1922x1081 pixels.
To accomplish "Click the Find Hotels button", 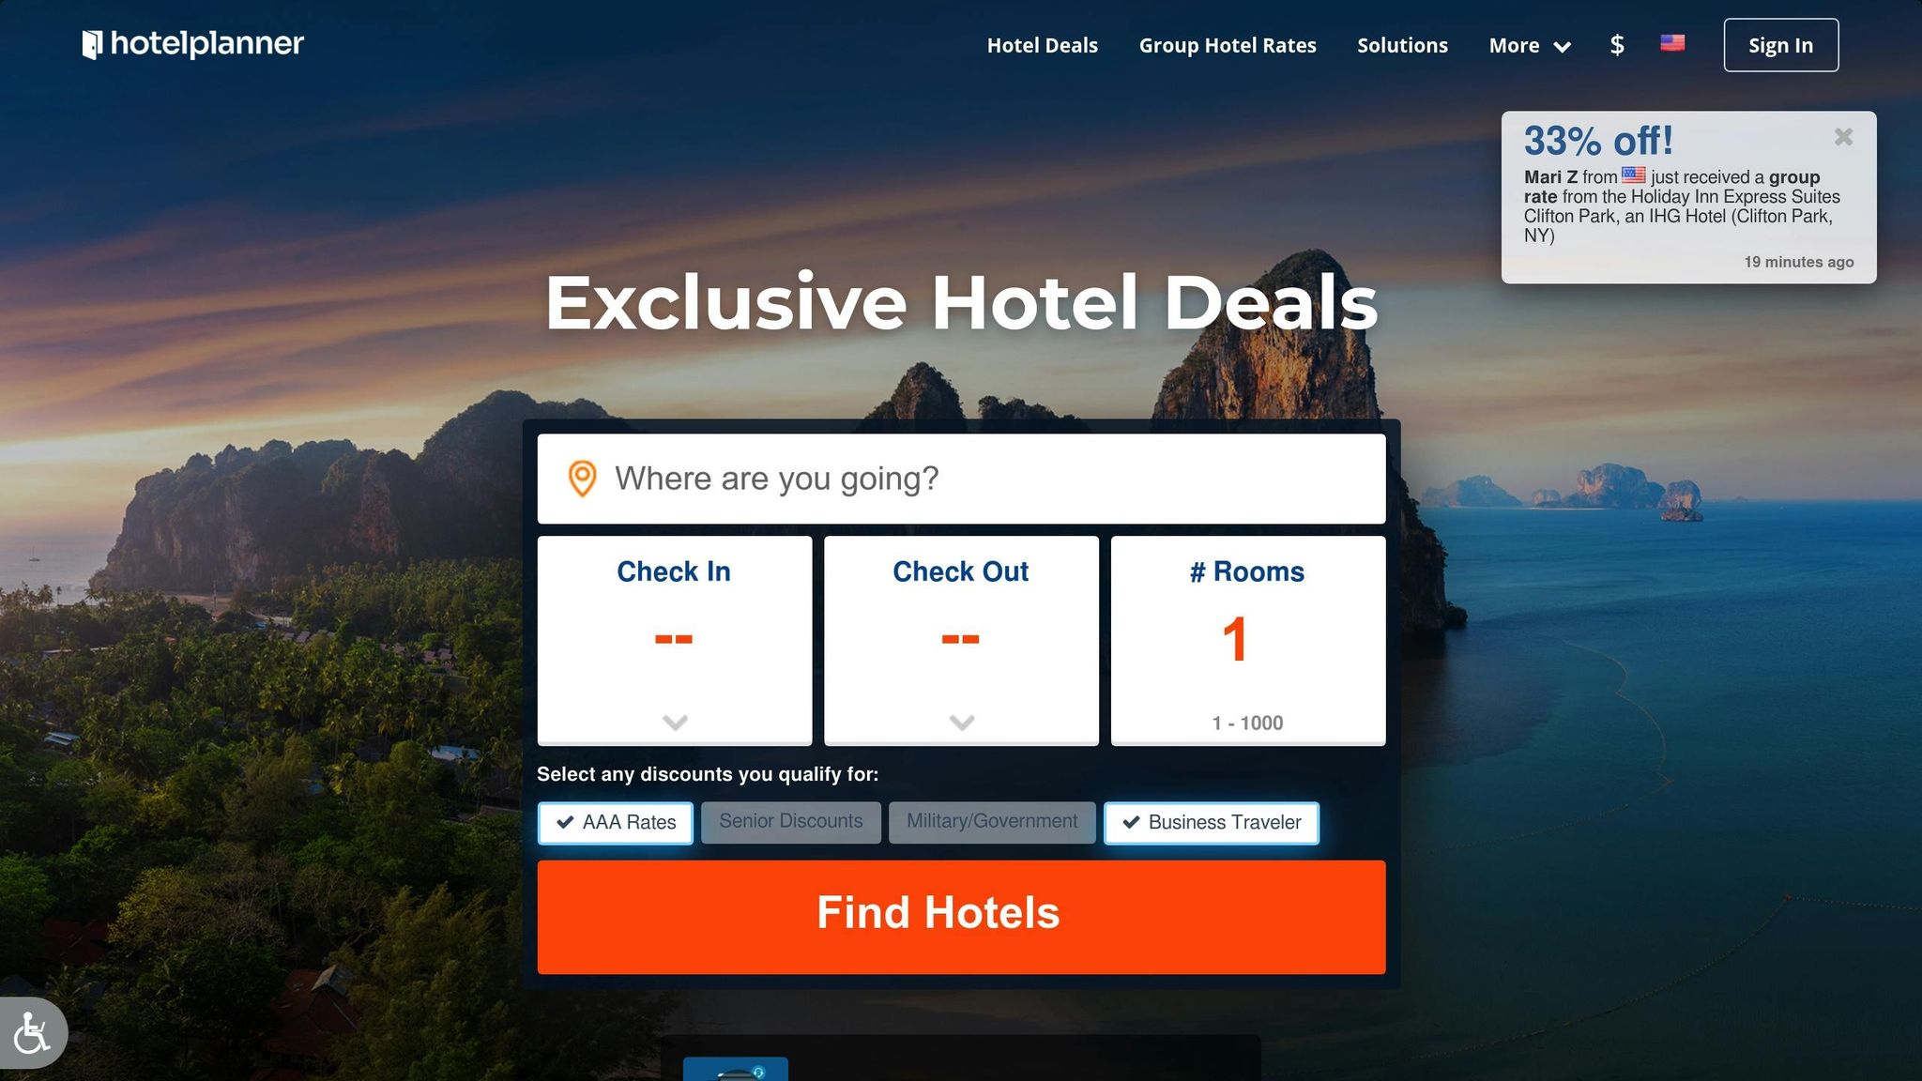I will coord(961,917).
